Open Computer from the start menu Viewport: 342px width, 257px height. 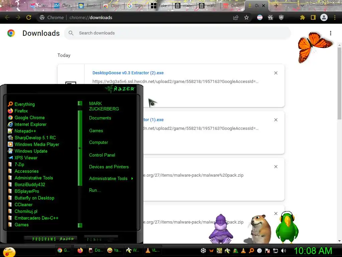tap(99, 143)
